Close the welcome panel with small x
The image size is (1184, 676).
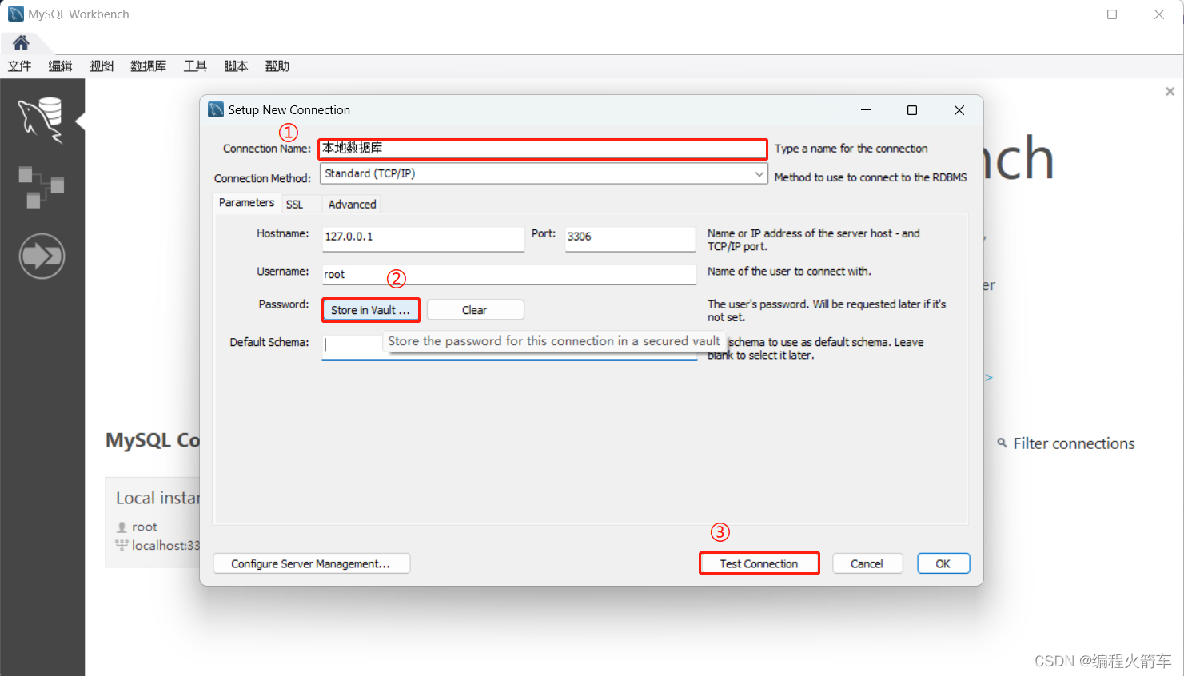click(x=1170, y=91)
